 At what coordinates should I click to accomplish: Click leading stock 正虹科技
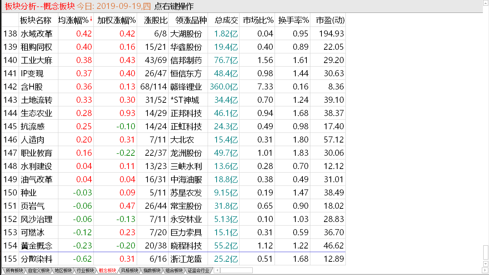(x=186, y=126)
